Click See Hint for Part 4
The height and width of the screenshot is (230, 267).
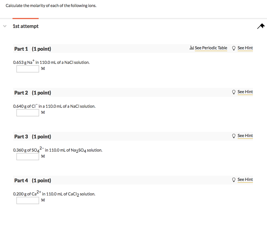(x=245, y=179)
